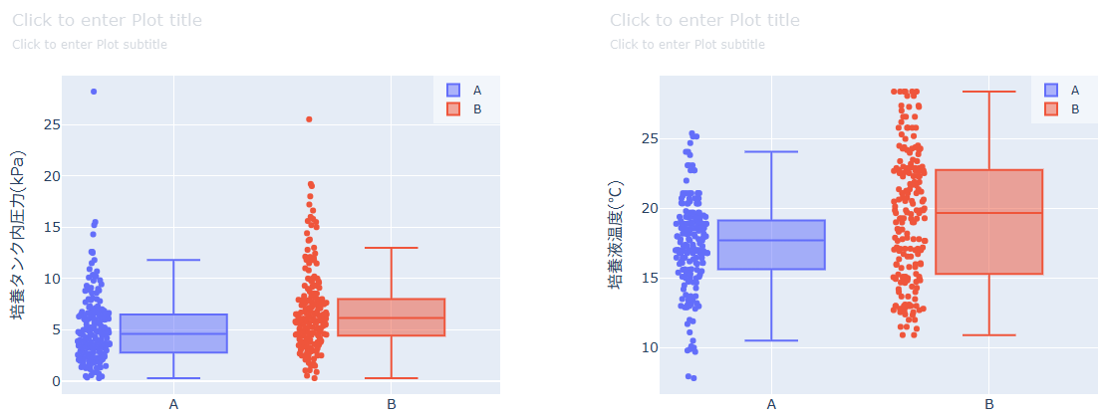Select the blue A box in the temperature plot
The height and width of the screenshot is (418, 1104).
tap(771, 245)
